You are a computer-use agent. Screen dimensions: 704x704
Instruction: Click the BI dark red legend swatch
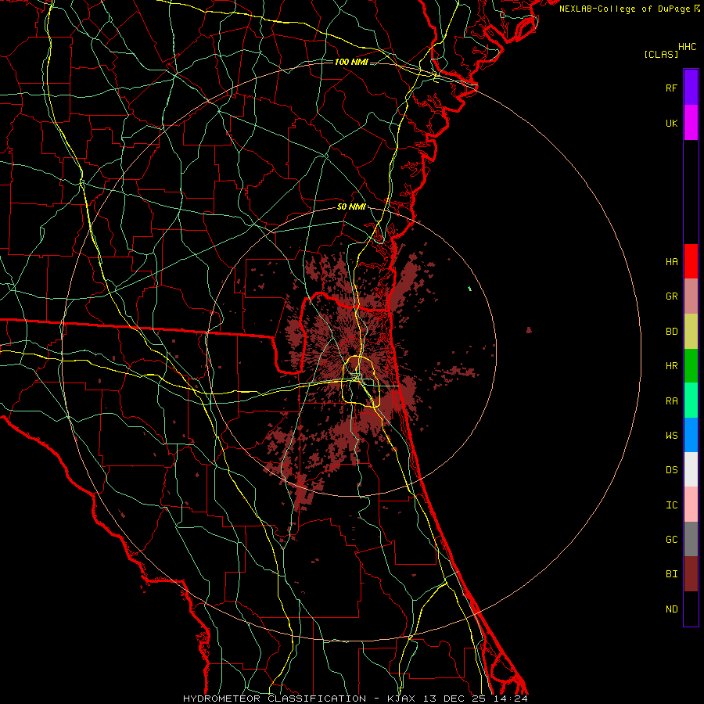pos(691,574)
